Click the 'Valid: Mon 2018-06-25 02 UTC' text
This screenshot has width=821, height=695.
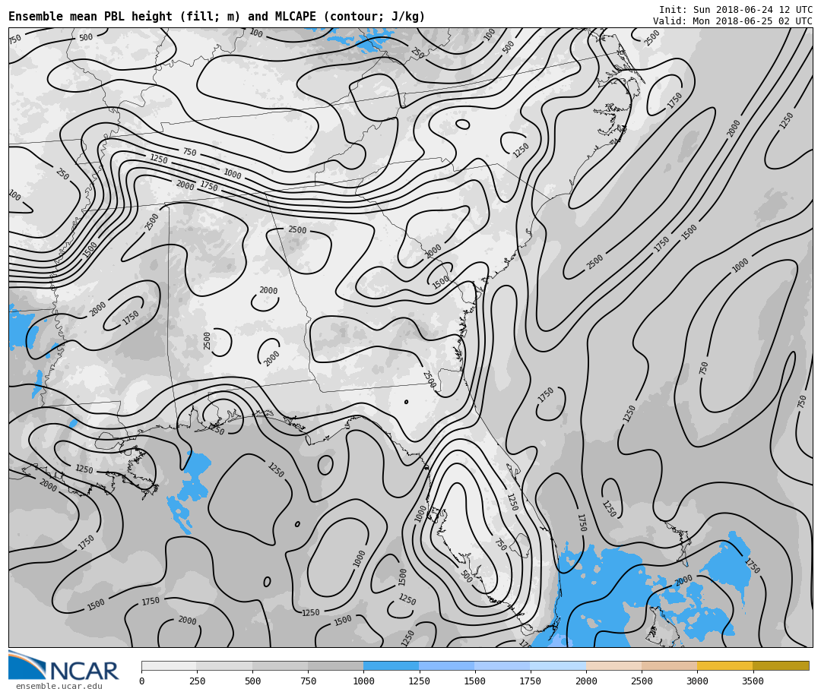pyautogui.click(x=732, y=21)
